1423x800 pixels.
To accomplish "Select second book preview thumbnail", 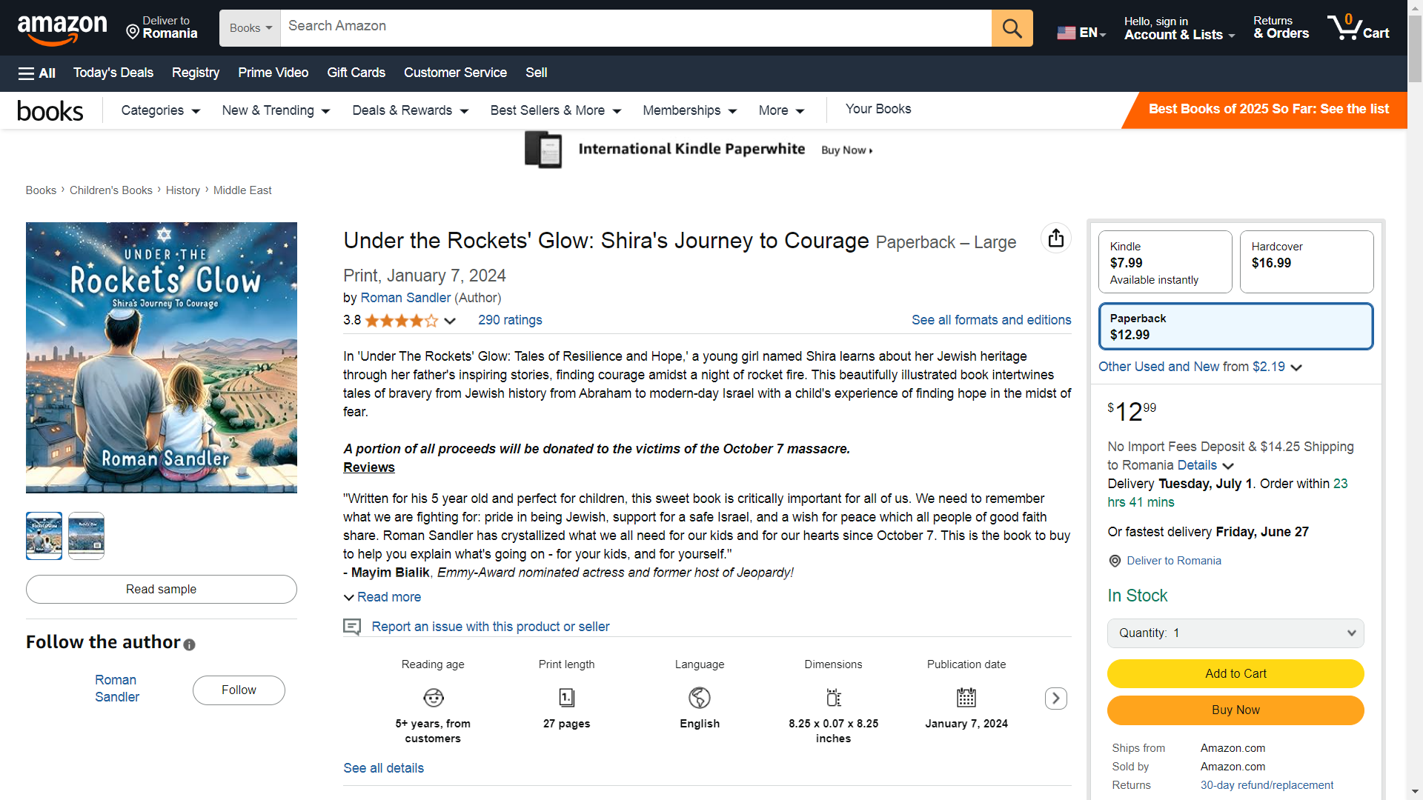I will pyautogui.click(x=86, y=536).
